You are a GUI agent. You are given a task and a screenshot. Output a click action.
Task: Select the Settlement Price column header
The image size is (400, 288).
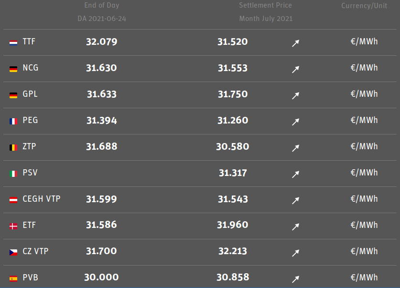[x=265, y=5]
